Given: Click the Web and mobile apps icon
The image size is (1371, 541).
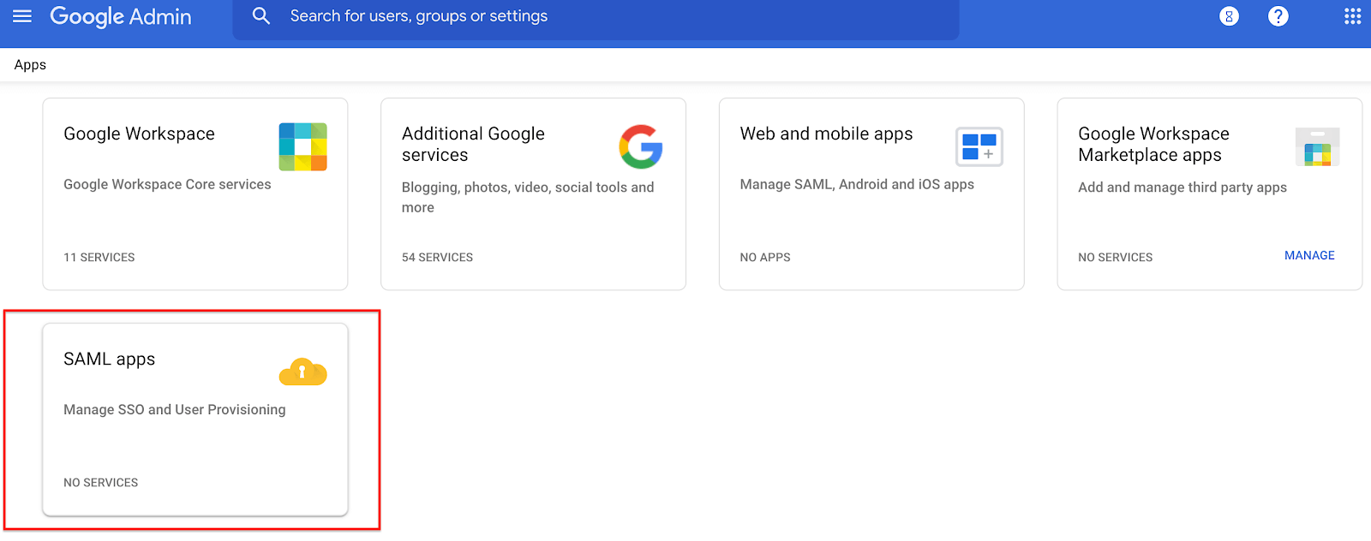Looking at the screenshot, I should coord(979,146).
